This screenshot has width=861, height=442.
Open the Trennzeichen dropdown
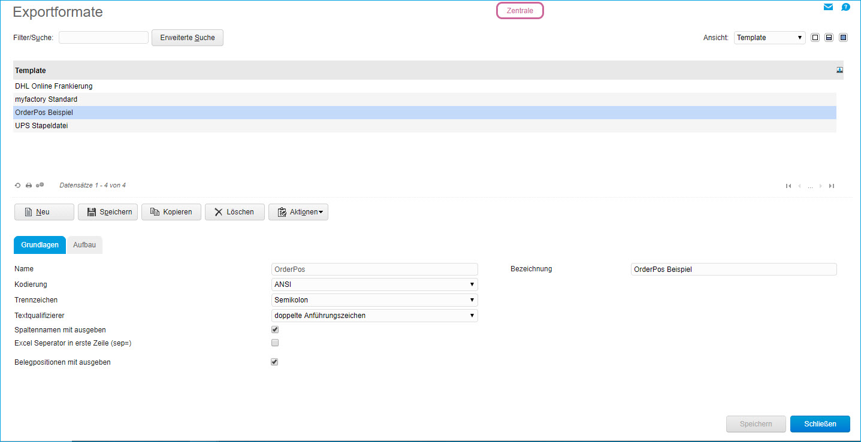pyautogui.click(x=373, y=299)
